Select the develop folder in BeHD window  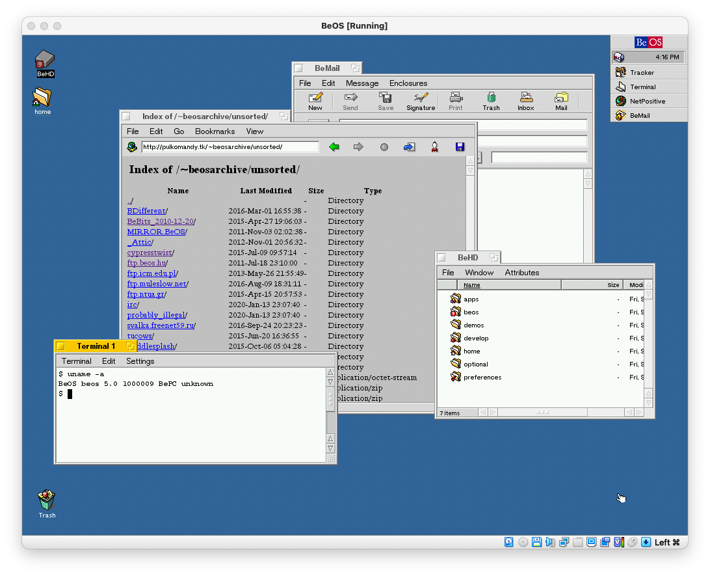(x=469, y=338)
